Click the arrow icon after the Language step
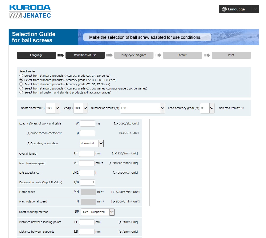The height and width of the screenshot is (238, 266). [x=60, y=55]
